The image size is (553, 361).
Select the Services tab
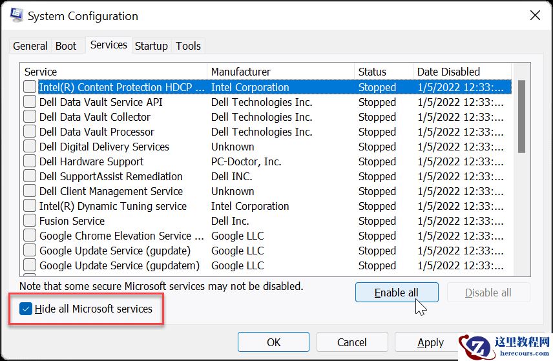(109, 45)
